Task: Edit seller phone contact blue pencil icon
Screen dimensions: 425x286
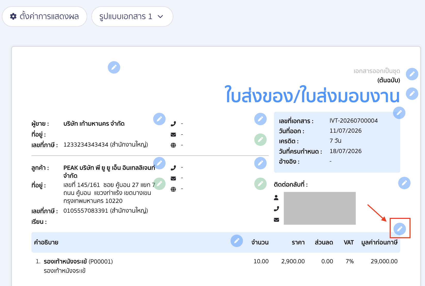Action: [x=260, y=119]
